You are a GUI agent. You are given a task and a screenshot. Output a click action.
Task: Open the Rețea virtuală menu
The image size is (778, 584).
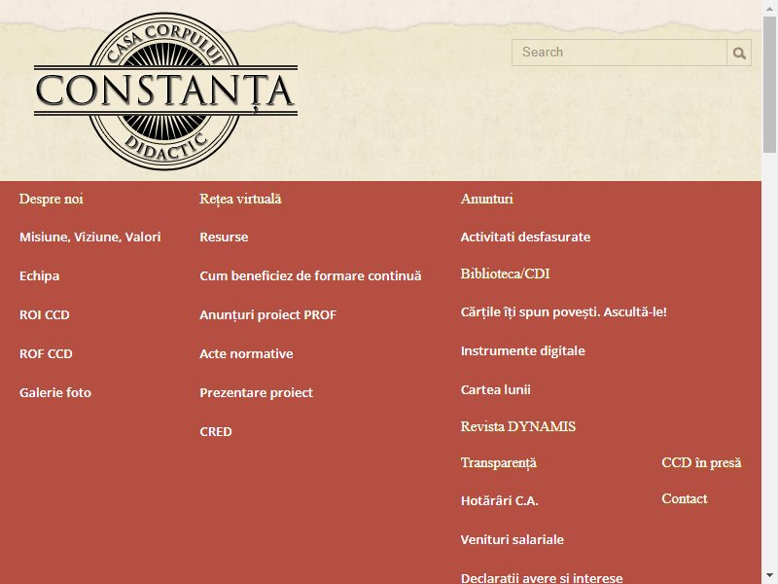(x=240, y=199)
